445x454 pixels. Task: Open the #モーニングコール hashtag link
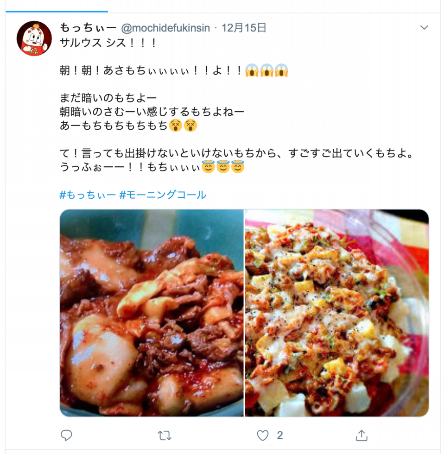pos(163,195)
